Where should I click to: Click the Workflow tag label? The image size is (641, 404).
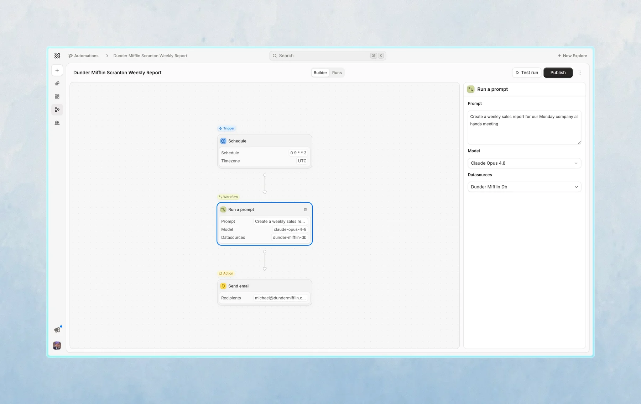pyautogui.click(x=228, y=197)
